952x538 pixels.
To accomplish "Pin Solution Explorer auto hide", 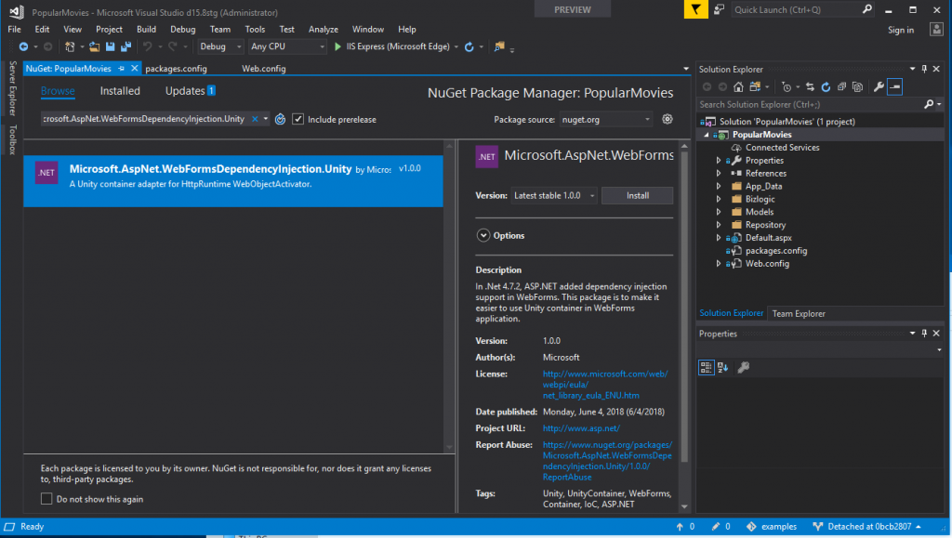I will coord(924,69).
